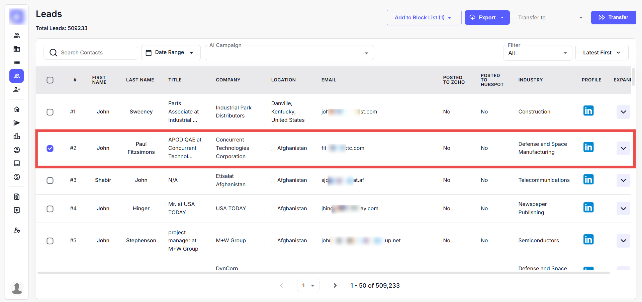Open the Filter All dropdown menu
This screenshot has height=302, width=642.
point(537,53)
